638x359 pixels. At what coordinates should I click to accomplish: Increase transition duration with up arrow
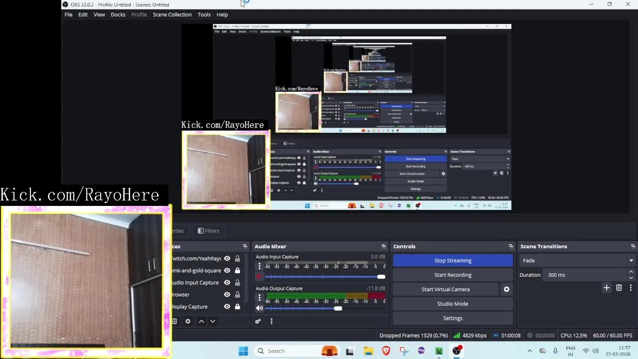pyautogui.click(x=631, y=272)
